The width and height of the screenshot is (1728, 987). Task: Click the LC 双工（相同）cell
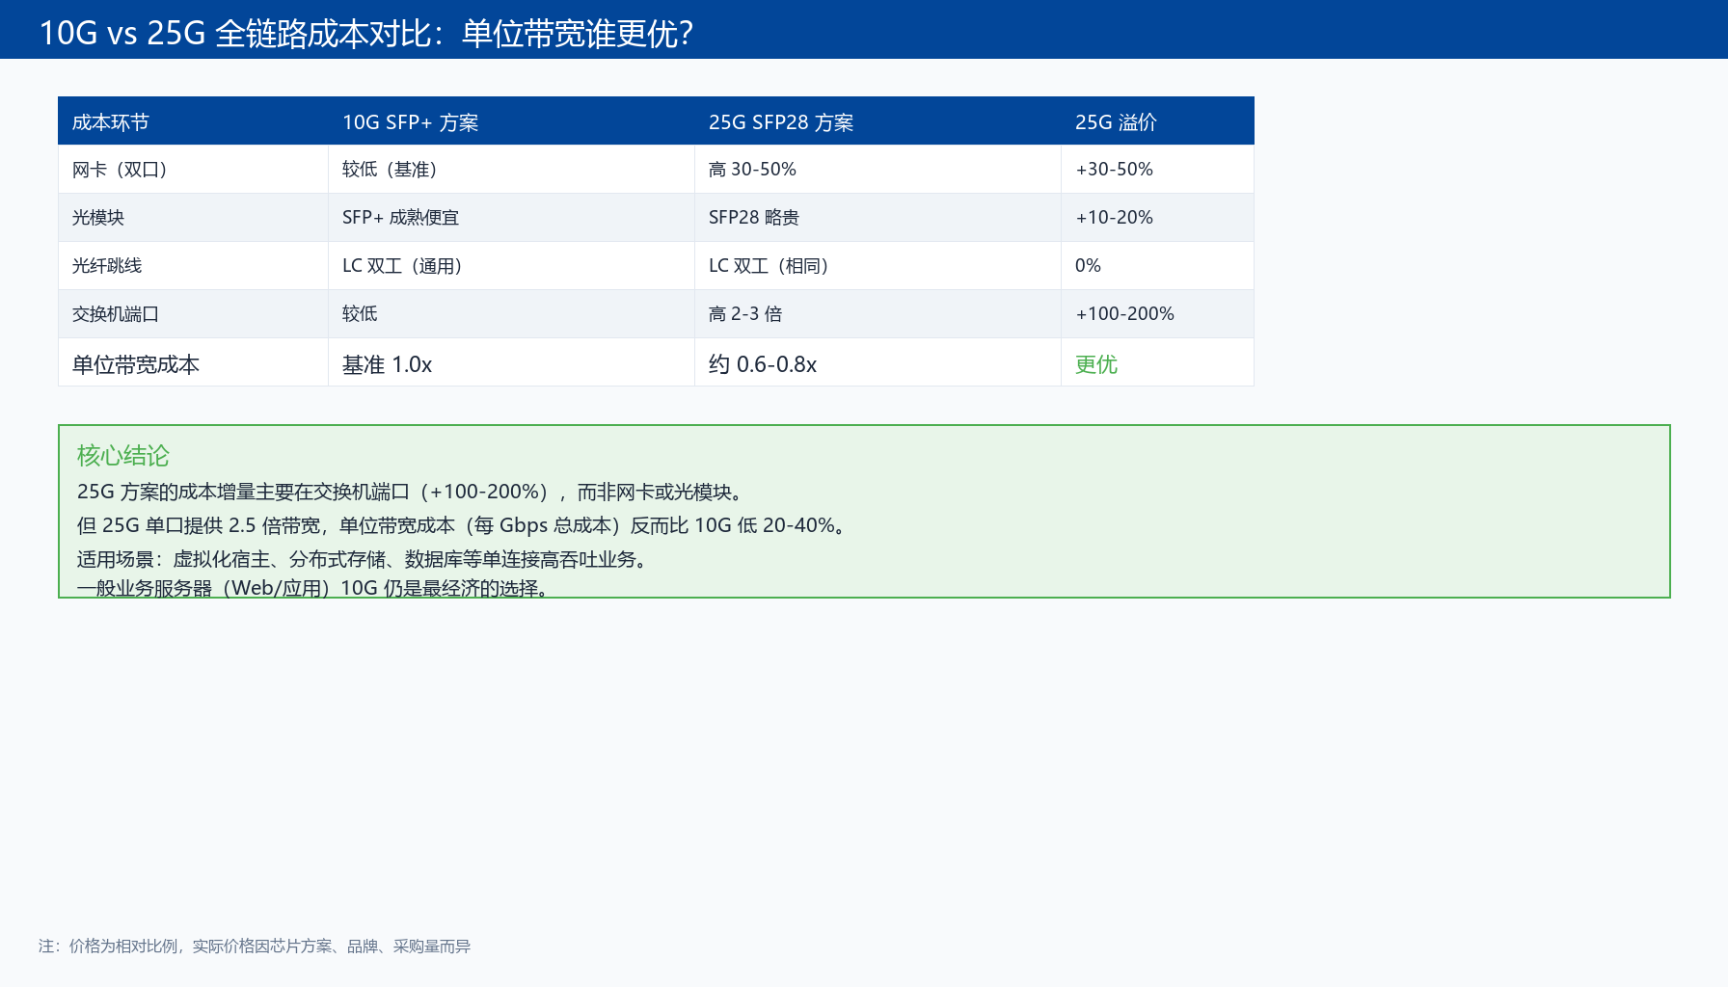(877, 266)
